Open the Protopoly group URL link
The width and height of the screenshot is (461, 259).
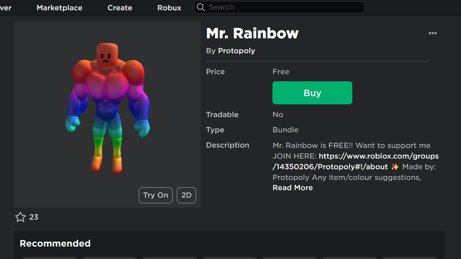pos(355,162)
